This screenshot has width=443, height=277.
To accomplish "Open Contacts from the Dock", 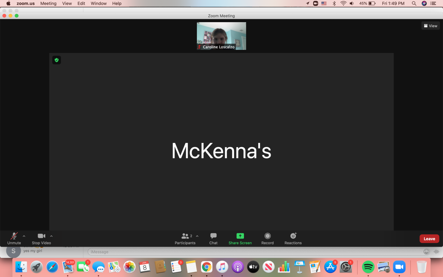I will (160, 267).
